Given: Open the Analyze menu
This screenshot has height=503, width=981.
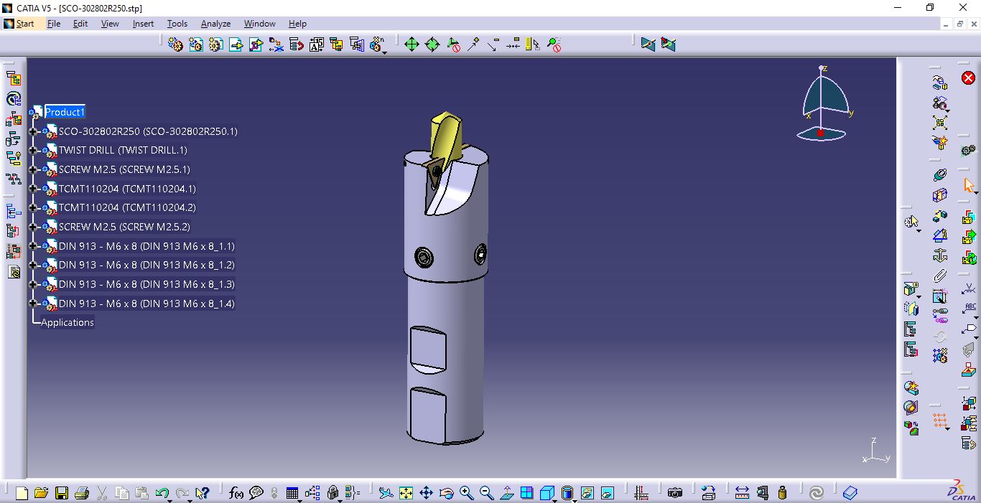Looking at the screenshot, I should (x=215, y=24).
